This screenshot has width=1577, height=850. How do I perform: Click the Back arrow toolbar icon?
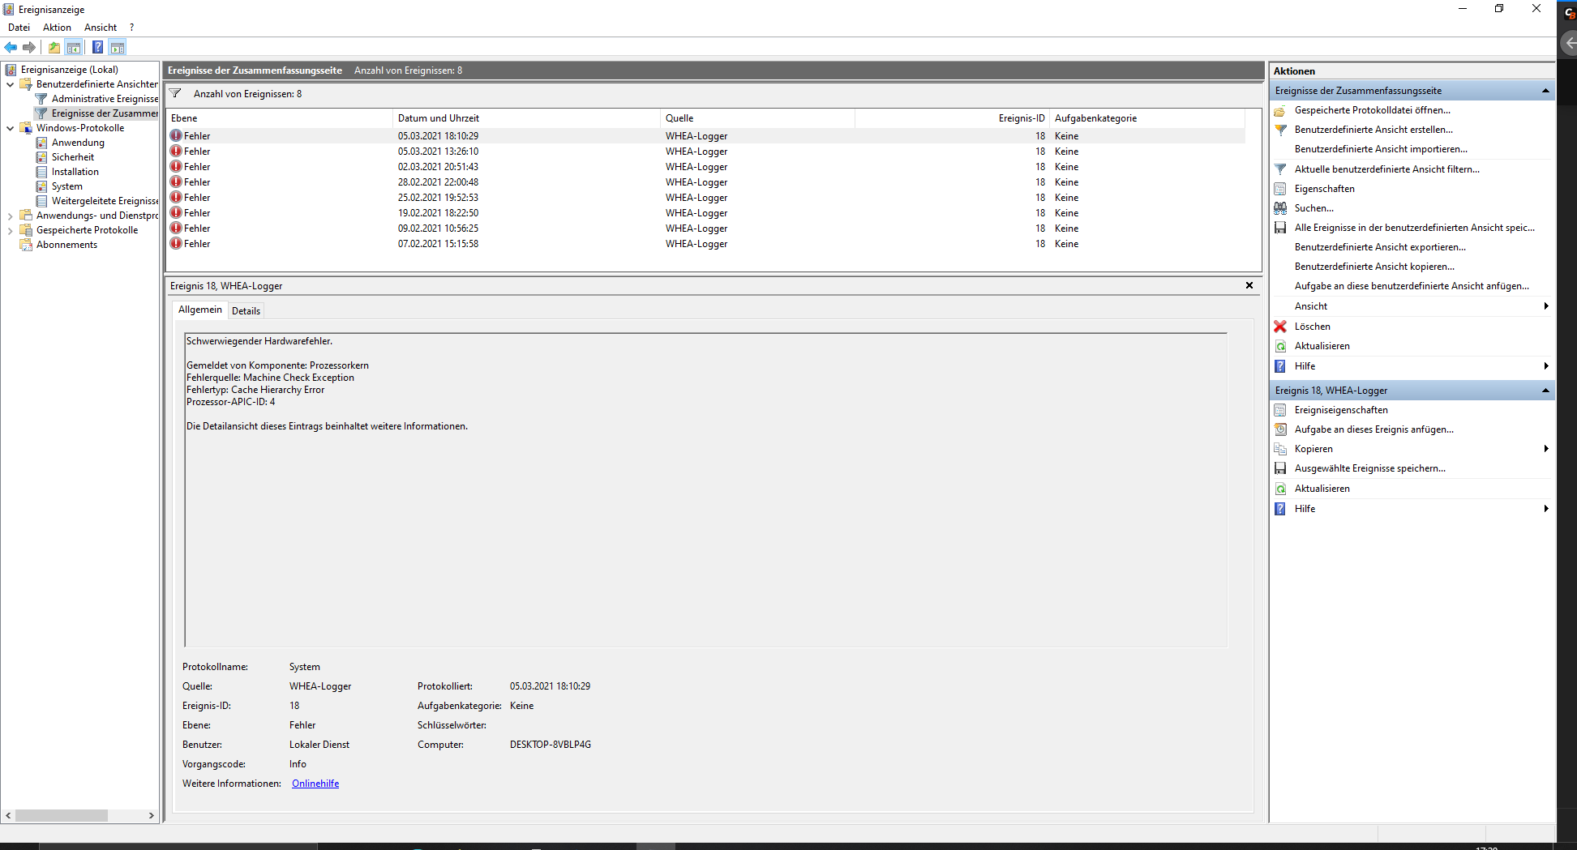[x=11, y=47]
